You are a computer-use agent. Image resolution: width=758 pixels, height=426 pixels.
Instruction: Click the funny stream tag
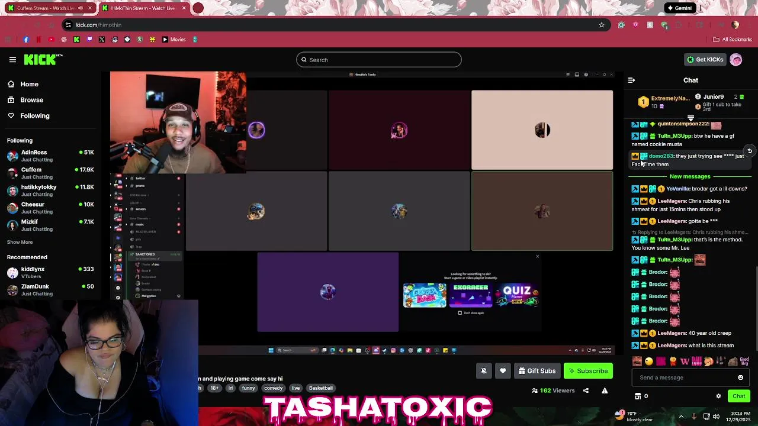248,388
